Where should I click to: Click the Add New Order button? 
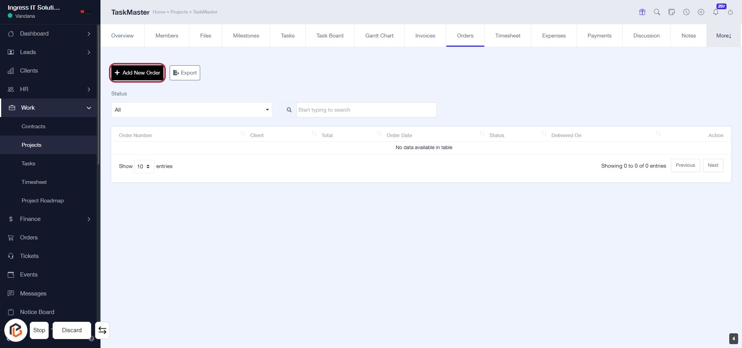point(138,73)
